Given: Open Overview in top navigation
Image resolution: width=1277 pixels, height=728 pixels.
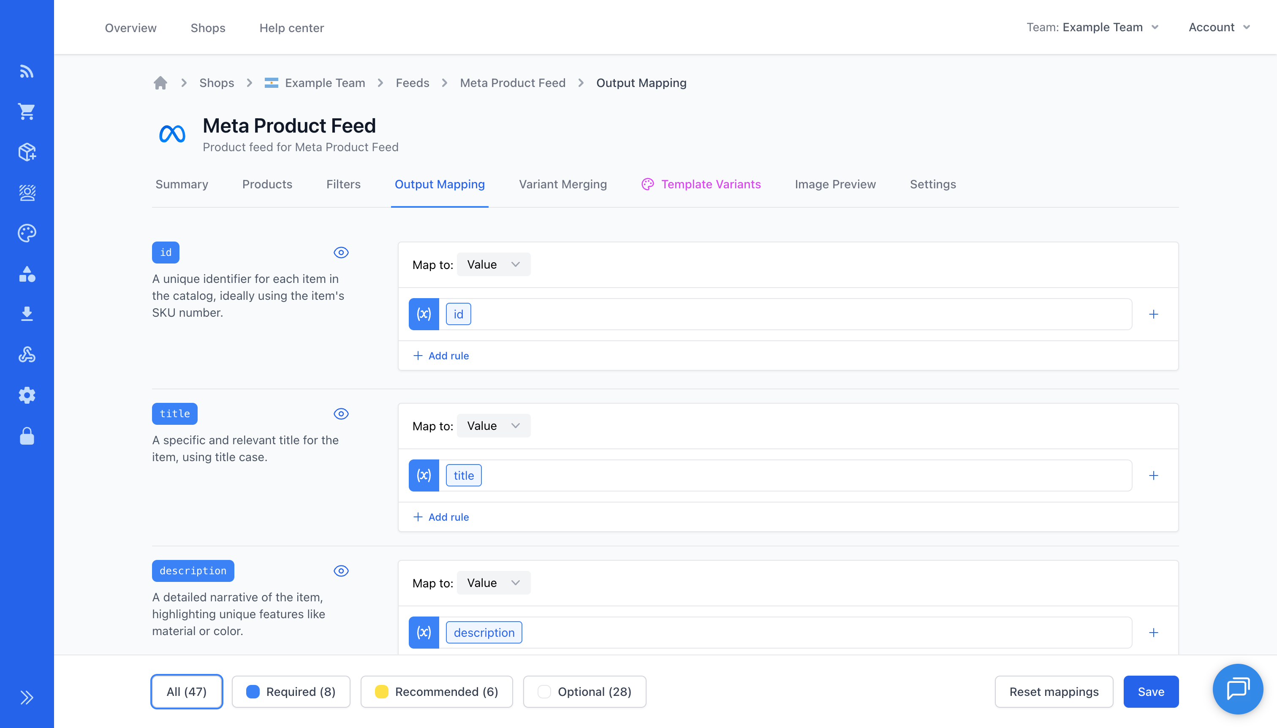Looking at the screenshot, I should coord(130,27).
